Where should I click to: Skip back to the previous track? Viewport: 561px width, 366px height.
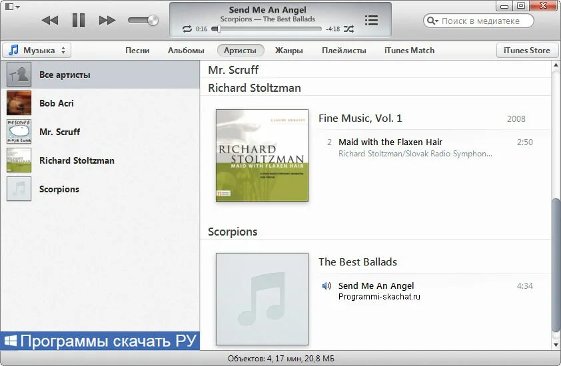50,21
